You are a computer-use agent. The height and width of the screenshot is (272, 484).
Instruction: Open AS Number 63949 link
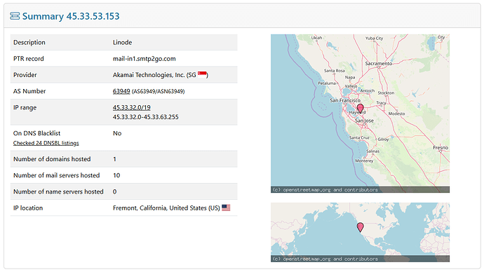click(x=121, y=91)
